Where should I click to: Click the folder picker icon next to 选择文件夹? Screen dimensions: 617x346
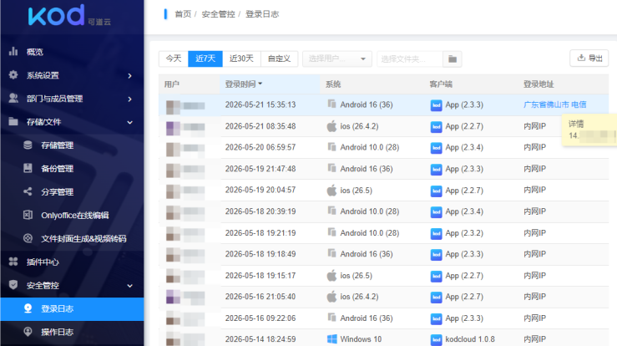[453, 59]
